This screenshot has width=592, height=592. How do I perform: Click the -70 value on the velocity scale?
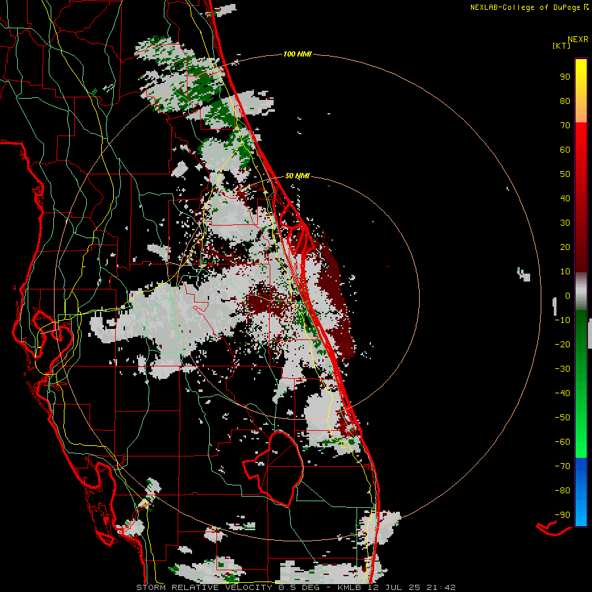tap(562, 466)
